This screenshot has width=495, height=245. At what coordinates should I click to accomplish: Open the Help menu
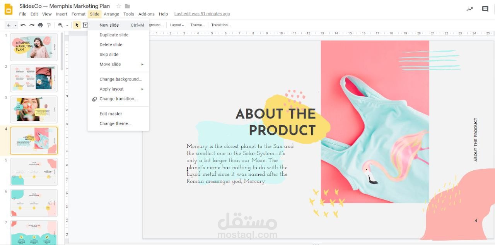click(164, 14)
